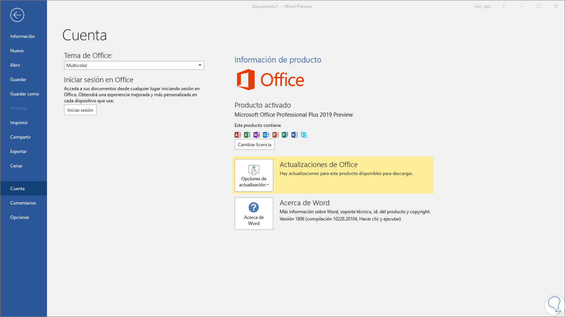Click the "Producto activado" text

263,105
